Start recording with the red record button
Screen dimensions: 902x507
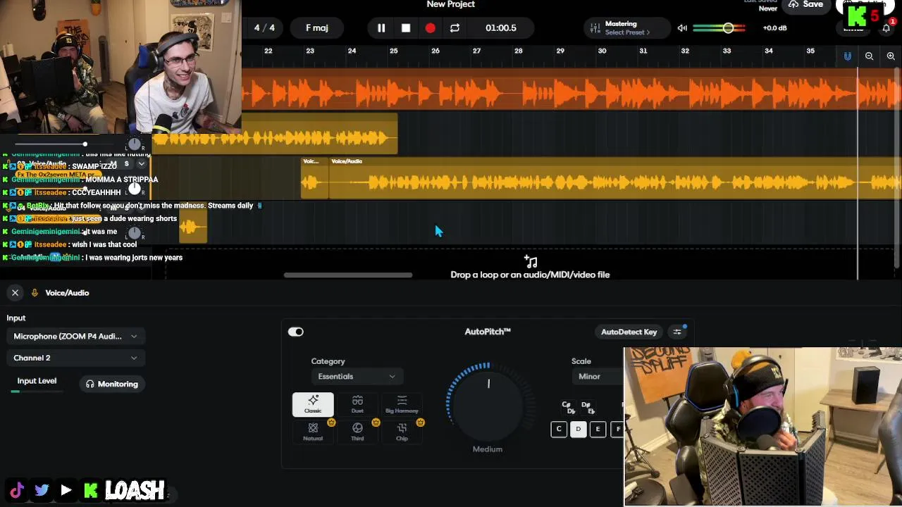pyautogui.click(x=430, y=28)
